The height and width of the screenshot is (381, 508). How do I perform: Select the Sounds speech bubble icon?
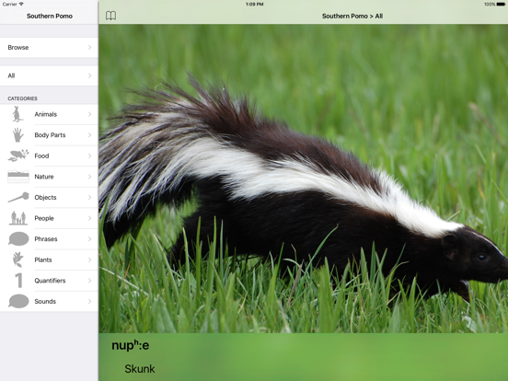tap(18, 301)
